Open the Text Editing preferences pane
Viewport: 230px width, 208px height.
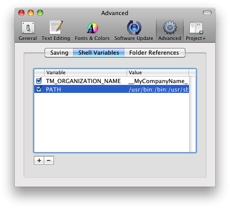tap(56, 31)
